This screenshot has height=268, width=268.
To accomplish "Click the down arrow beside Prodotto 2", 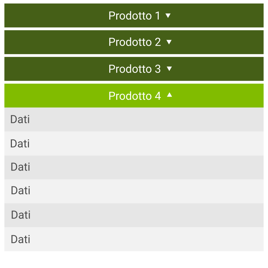I will click(169, 42).
